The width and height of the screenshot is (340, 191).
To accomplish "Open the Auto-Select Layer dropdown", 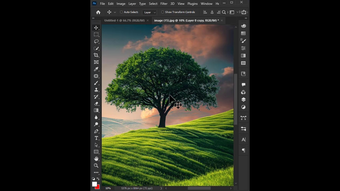I will [150, 12].
